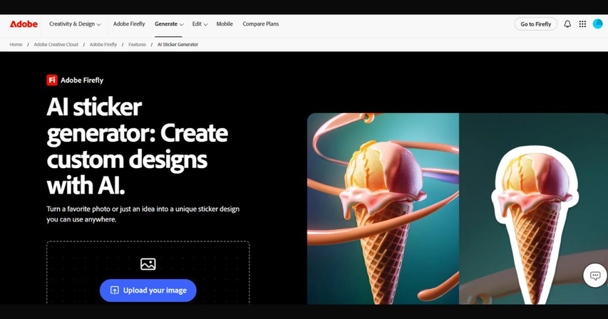Go to Adobe Firefly breadcrumb link
Viewport: 608px width, 319px height.
[103, 45]
